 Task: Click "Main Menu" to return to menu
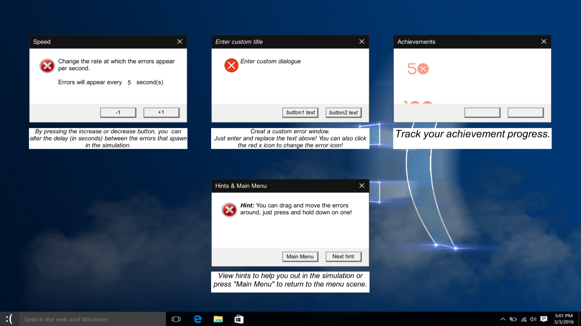[300, 257]
